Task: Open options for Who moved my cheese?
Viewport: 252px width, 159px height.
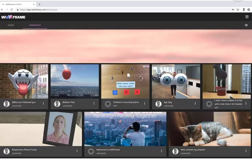Action: click(x=246, y=151)
